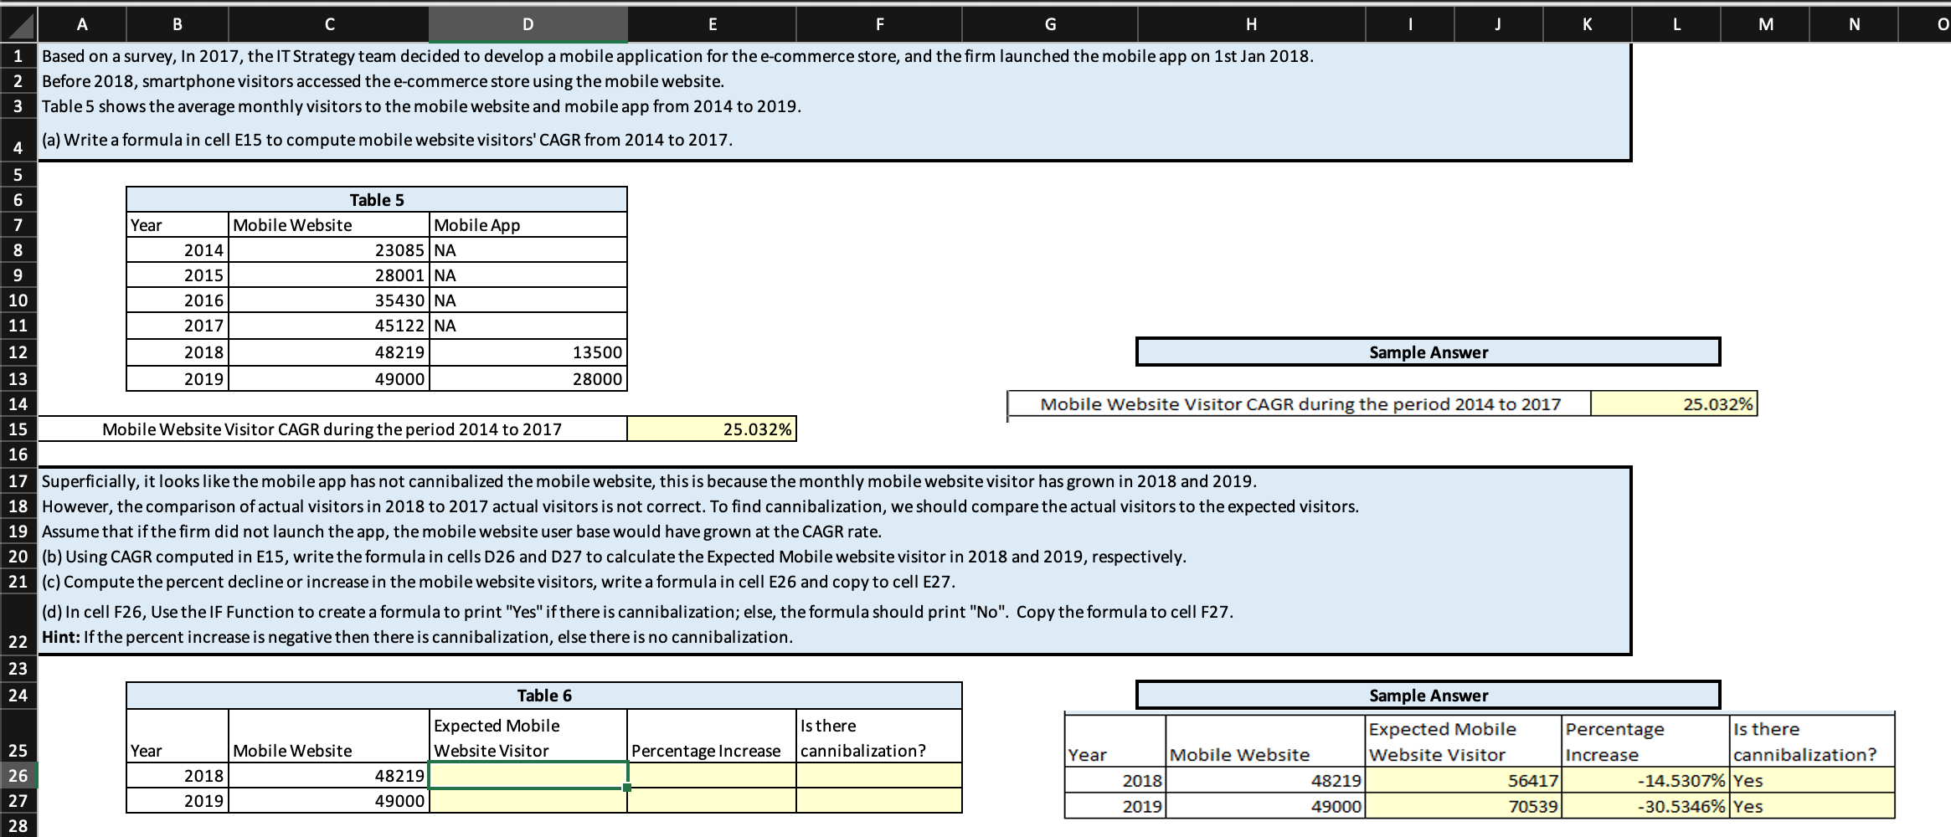Select the -14.5307% Percentage Increase cell
The width and height of the screenshot is (1951, 837).
1645,780
